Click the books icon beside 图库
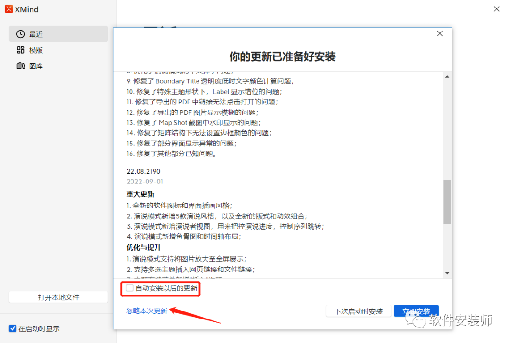The width and height of the screenshot is (509, 343). coord(20,66)
